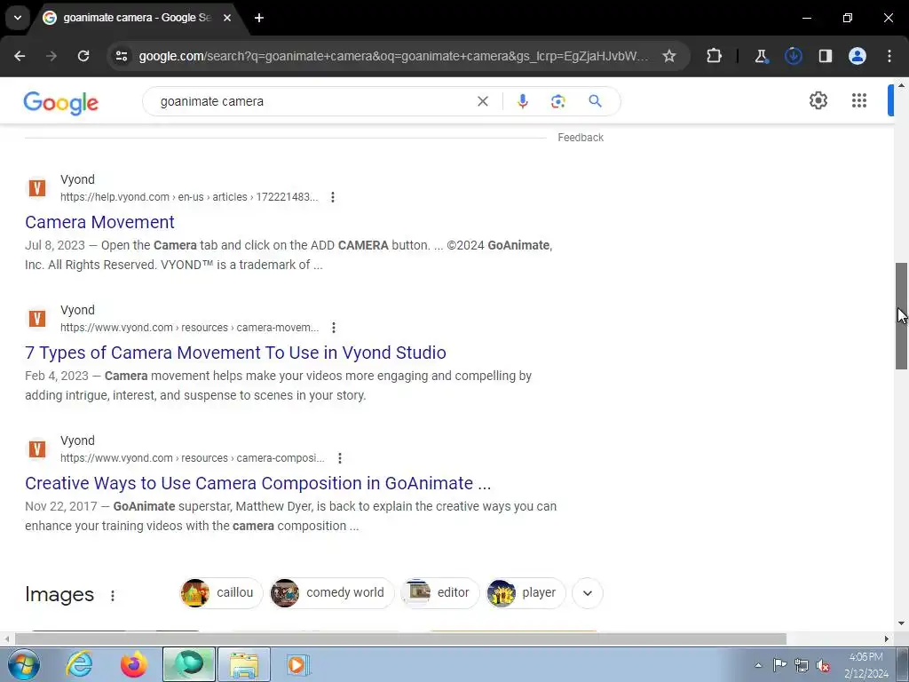Close the goanimate camera tab

pyautogui.click(x=227, y=18)
